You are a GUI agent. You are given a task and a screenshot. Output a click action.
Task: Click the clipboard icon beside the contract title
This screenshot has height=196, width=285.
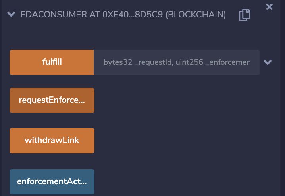click(x=245, y=15)
